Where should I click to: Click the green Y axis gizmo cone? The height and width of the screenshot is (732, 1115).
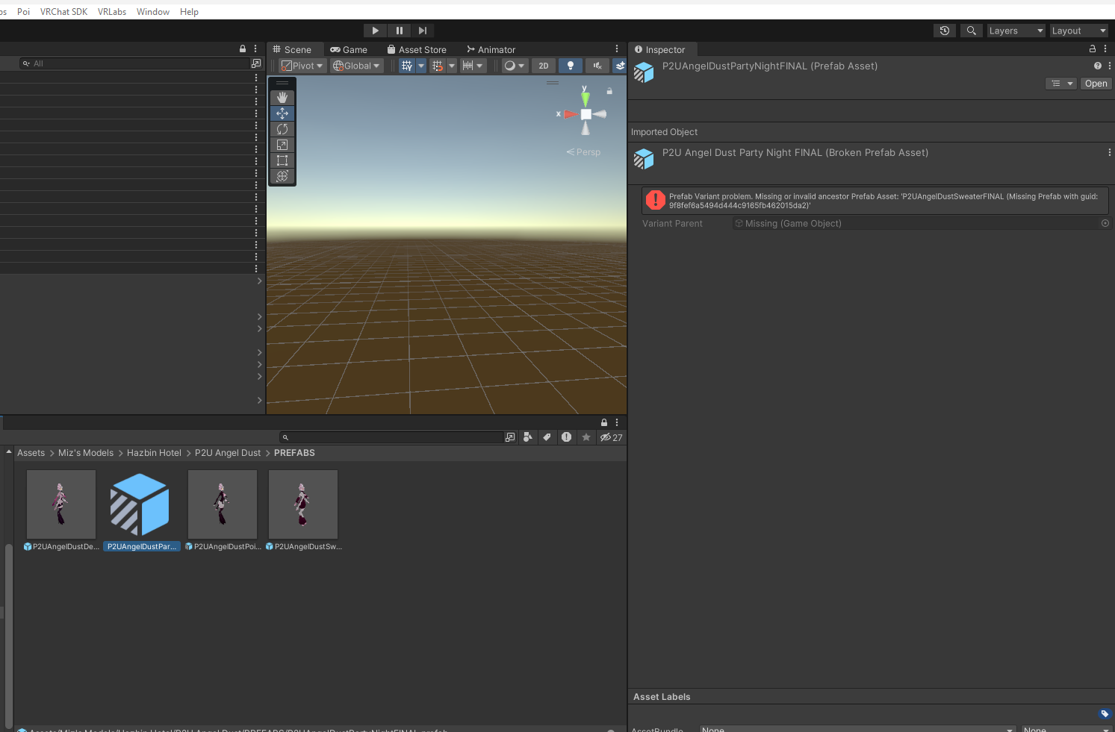[586, 98]
